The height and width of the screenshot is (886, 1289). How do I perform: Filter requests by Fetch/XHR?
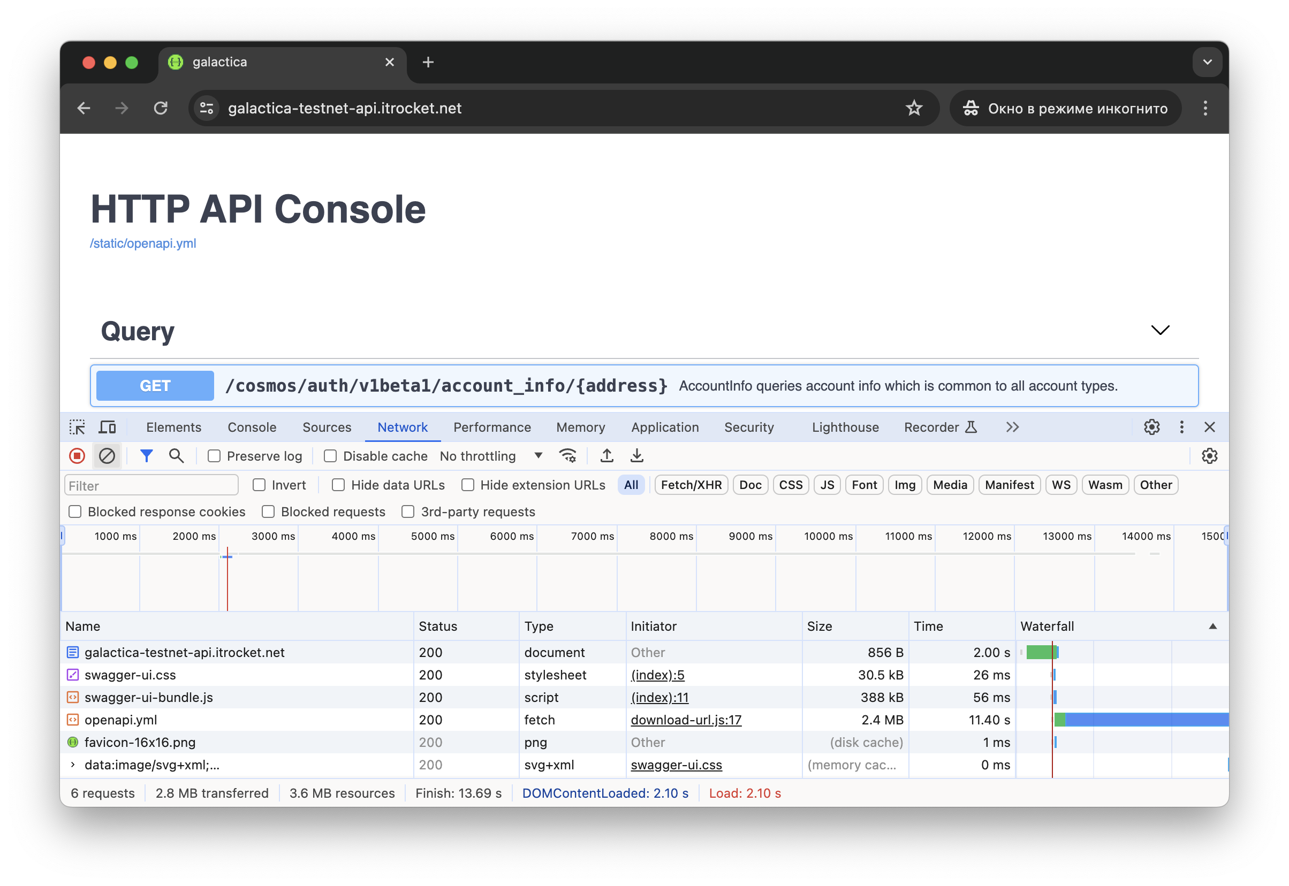pyautogui.click(x=691, y=485)
